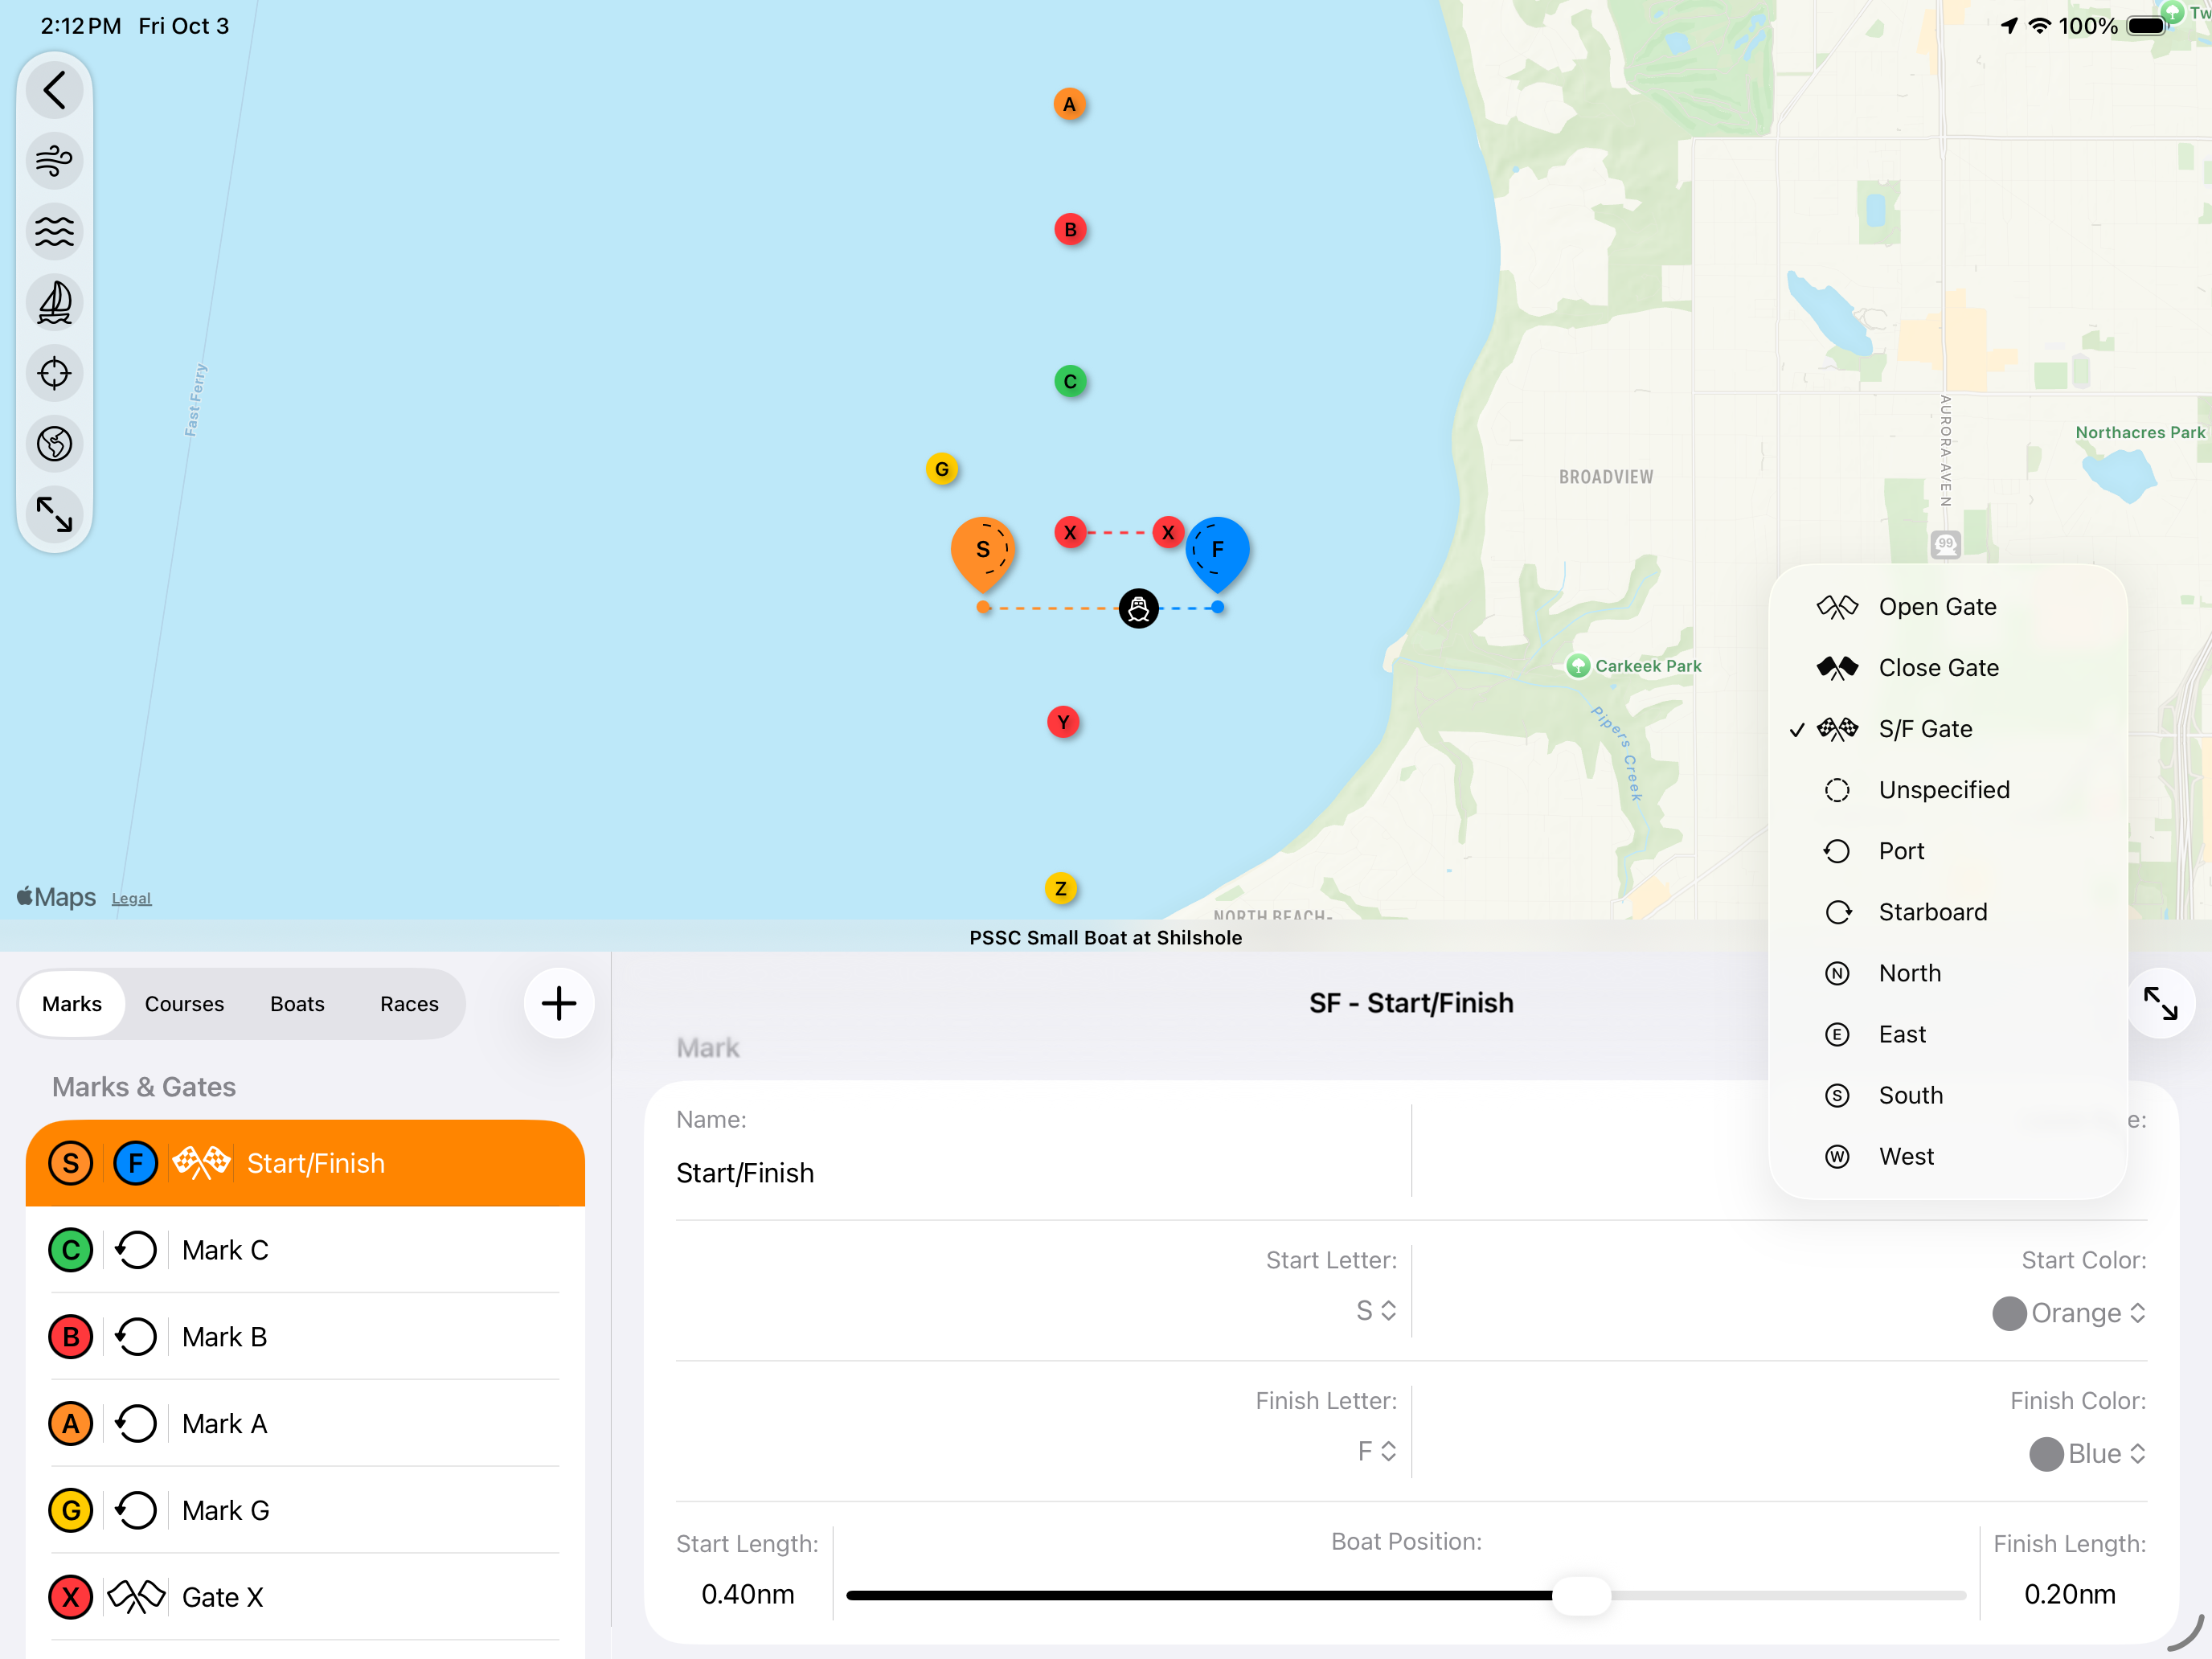Open the Legal link on the map
The height and width of the screenshot is (1659, 2212).
point(131,899)
